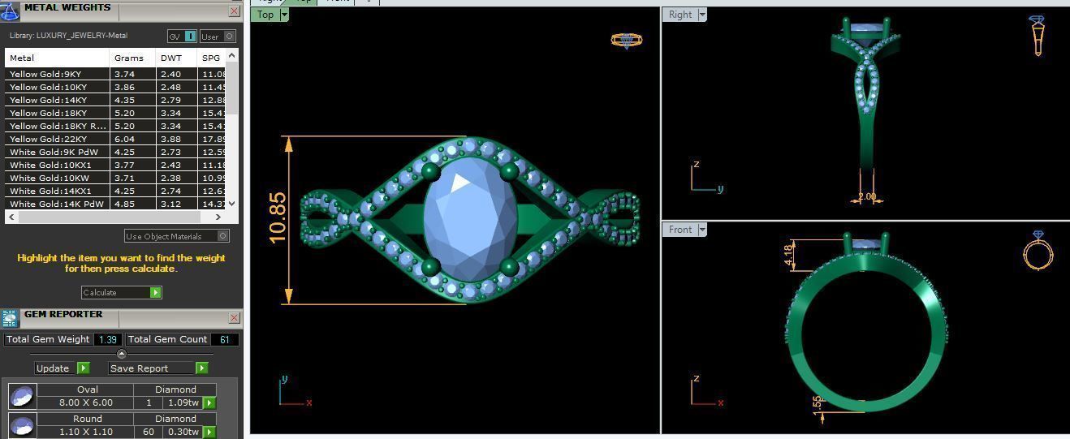Click Total Gem Weight value 1.39
Screen dimensions: 1070x439
coord(108,339)
